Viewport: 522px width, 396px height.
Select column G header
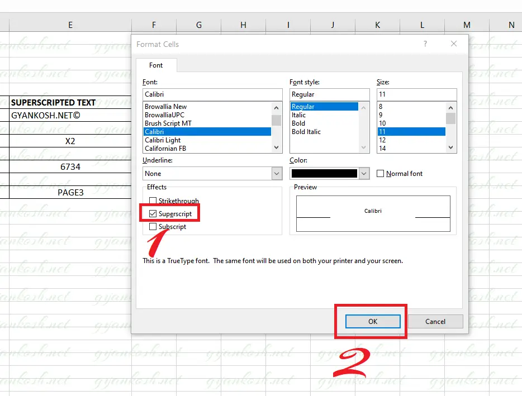pos(199,25)
